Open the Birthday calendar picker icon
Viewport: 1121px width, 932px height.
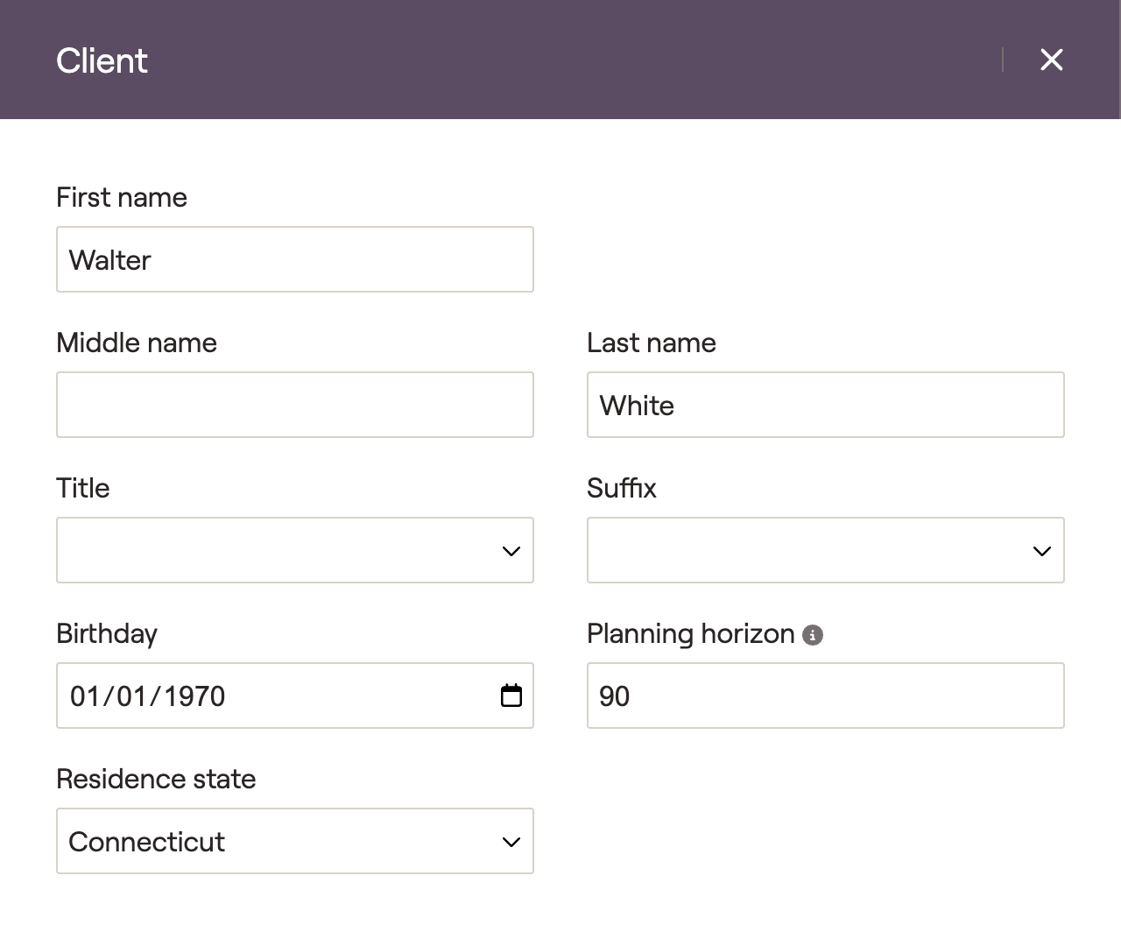511,695
